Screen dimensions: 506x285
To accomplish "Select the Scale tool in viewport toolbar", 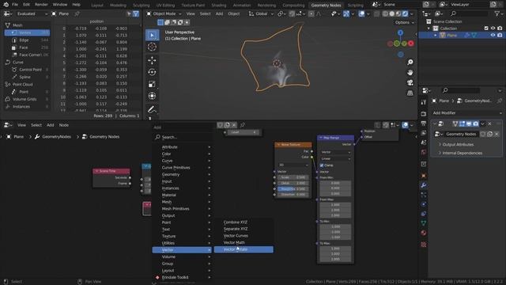I will 152,84.
